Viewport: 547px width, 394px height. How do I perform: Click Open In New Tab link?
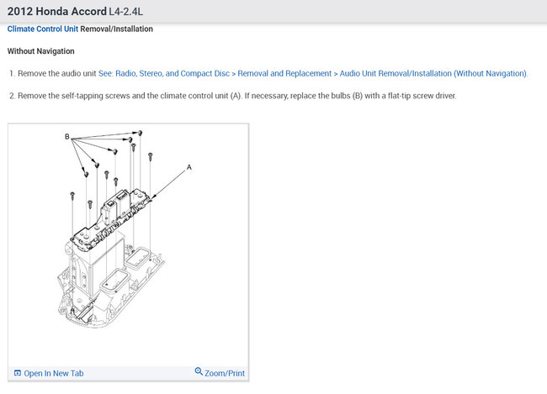53,374
